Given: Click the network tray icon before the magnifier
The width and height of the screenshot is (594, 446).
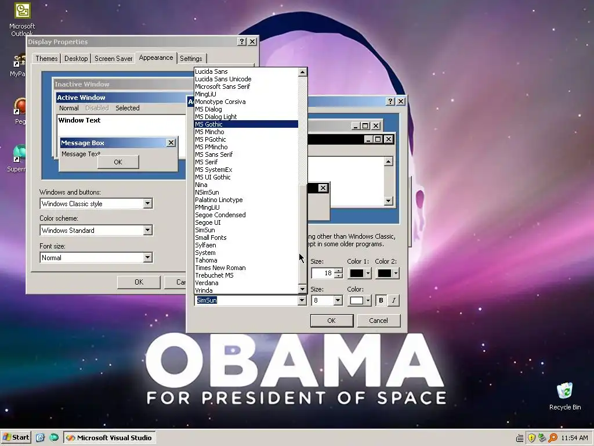Looking at the screenshot, I should (x=542, y=438).
